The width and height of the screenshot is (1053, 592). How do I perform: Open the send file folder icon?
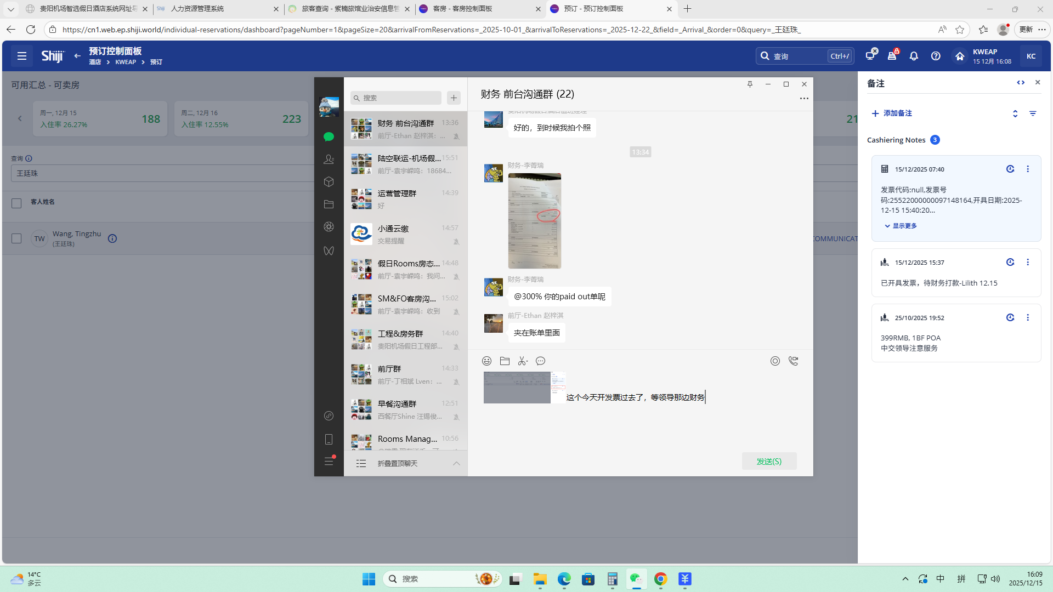505,361
